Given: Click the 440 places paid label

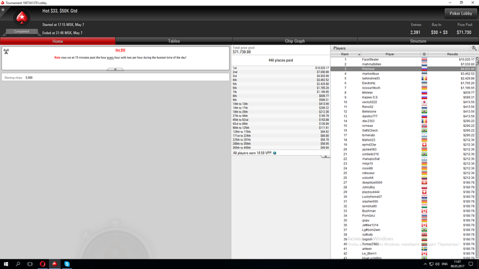Looking at the screenshot, I should (281, 60).
